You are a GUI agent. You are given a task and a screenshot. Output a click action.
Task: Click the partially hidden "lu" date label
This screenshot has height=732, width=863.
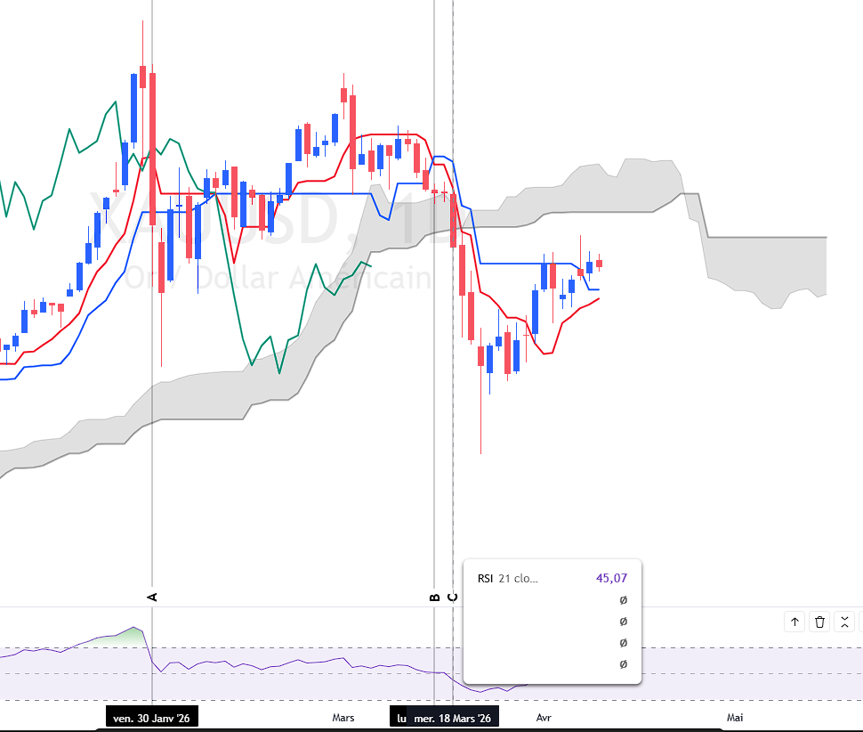tap(399, 718)
